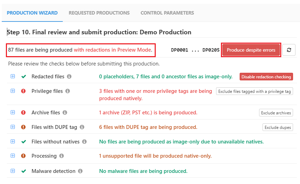Click green checkmark on Redacted files row

coord(24,77)
